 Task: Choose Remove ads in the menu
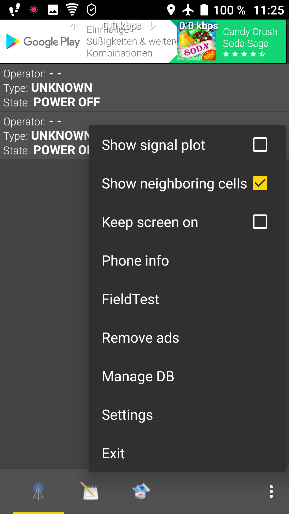140,338
